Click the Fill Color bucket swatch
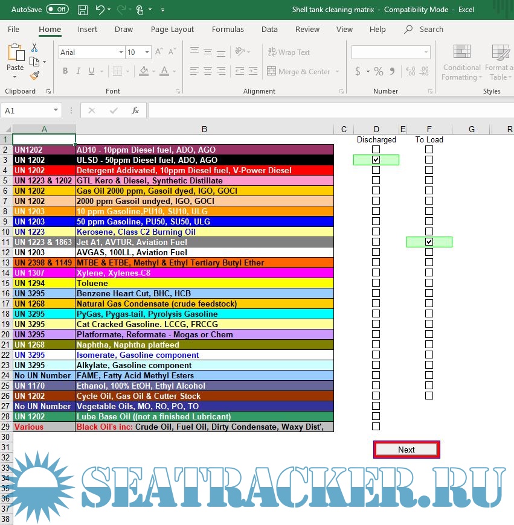 coord(144,71)
